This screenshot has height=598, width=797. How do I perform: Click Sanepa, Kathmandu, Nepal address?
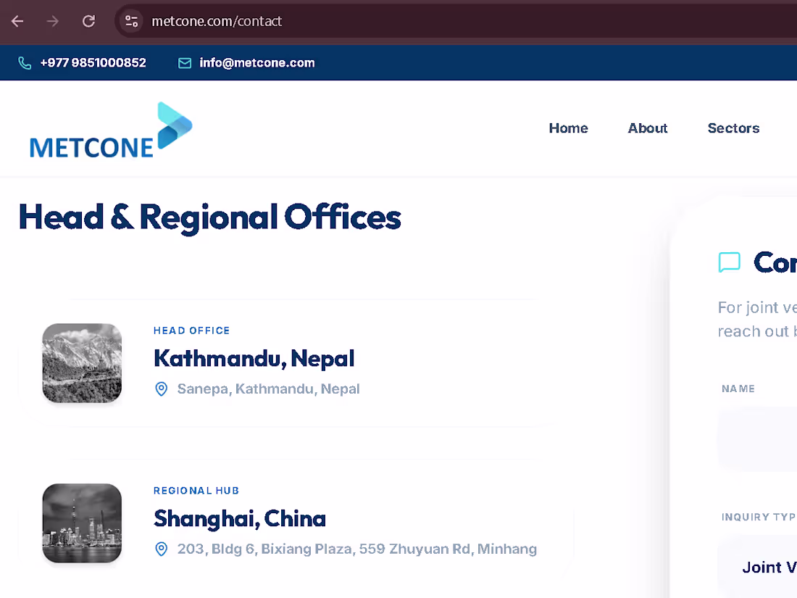point(268,389)
